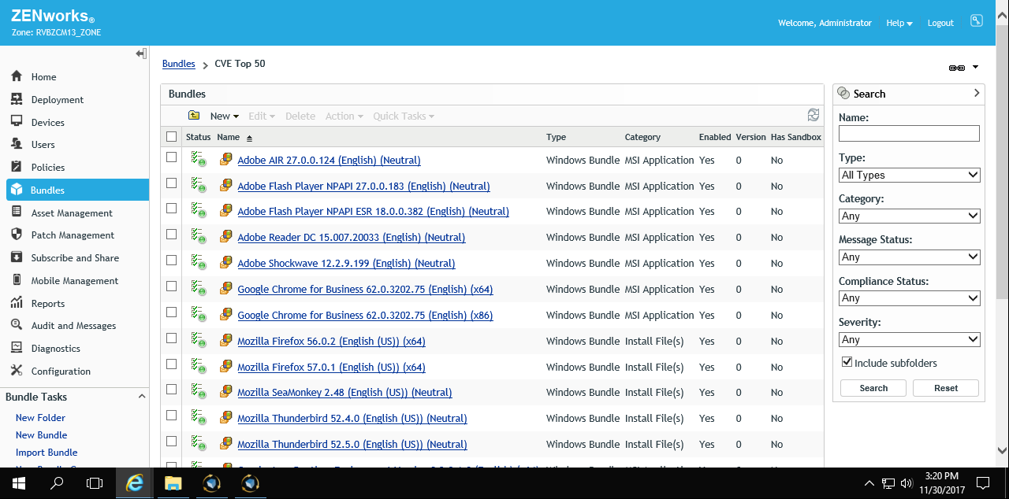This screenshot has height=499, width=1009.
Task: Collapse the Bundle Tasks section
Action: pyautogui.click(x=142, y=397)
